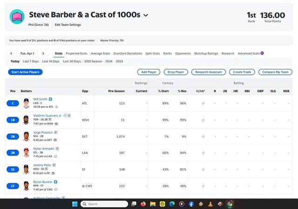Click the 3B position slot for Nolan Arenado
This screenshot has height=209, width=298.
[x=13, y=153]
